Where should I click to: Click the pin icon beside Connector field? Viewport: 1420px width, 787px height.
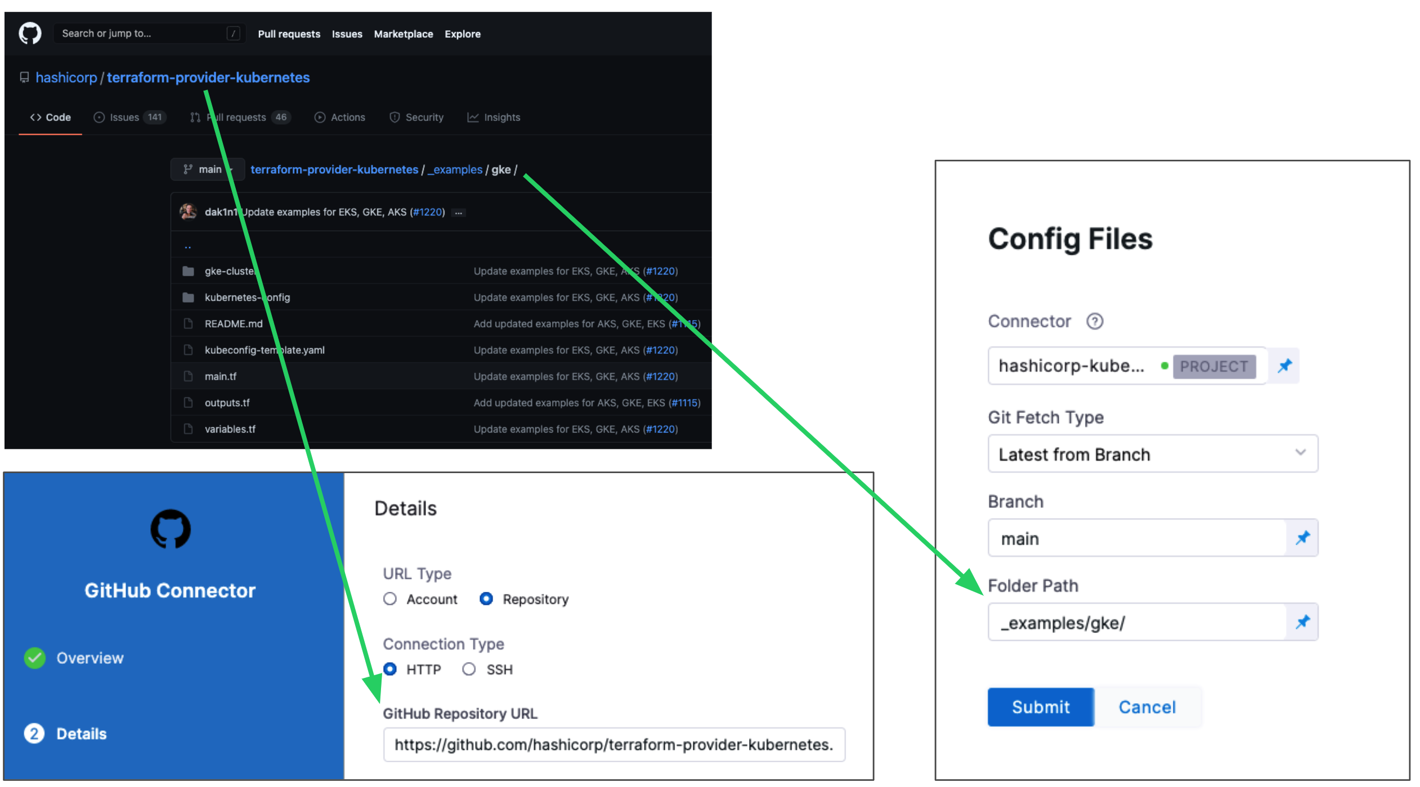coord(1284,366)
